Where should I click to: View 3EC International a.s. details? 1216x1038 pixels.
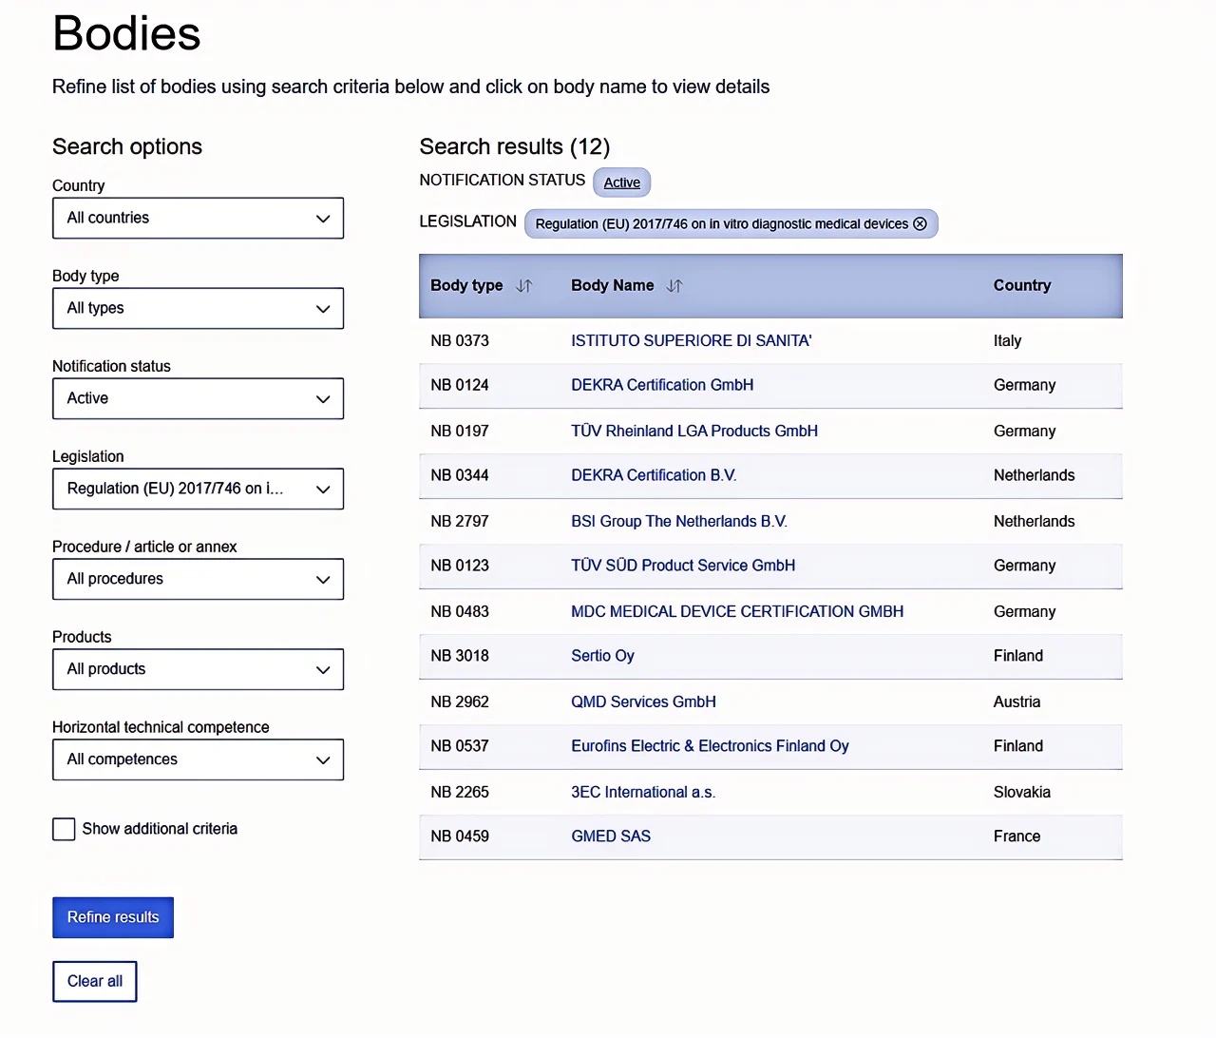pyautogui.click(x=643, y=792)
